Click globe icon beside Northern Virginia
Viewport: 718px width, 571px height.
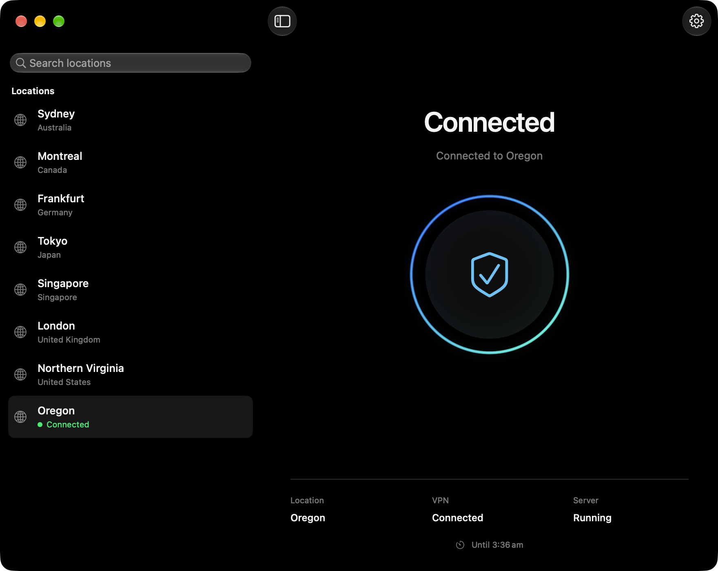tap(20, 374)
